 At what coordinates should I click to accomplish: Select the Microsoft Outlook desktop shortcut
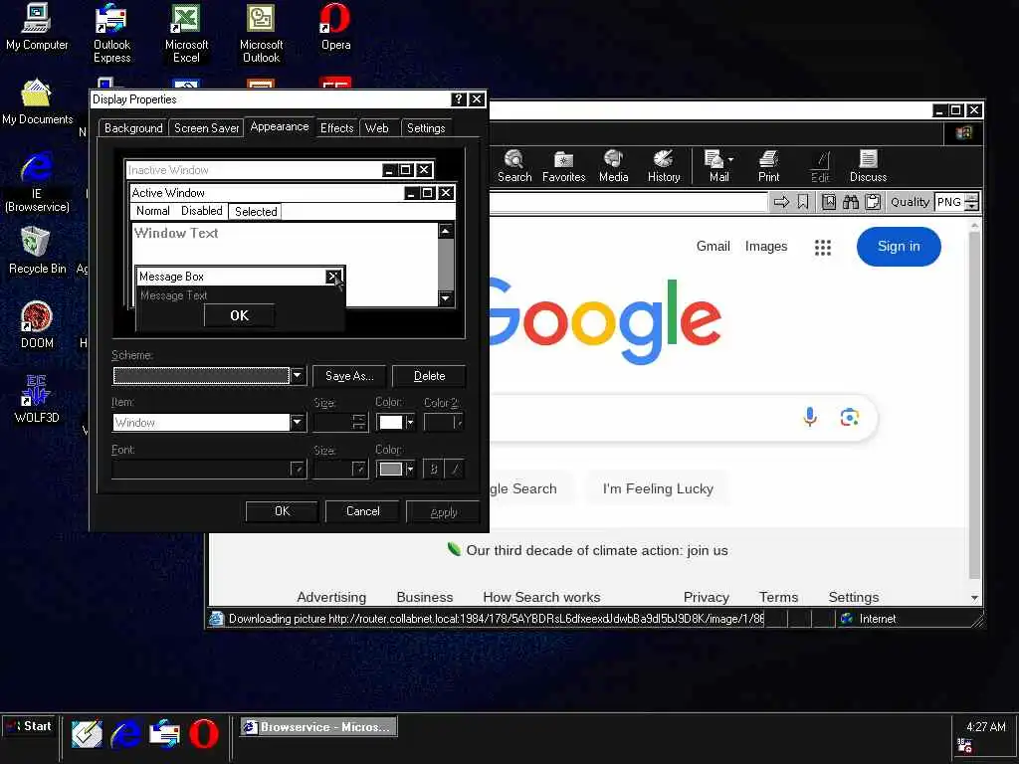pos(262,34)
